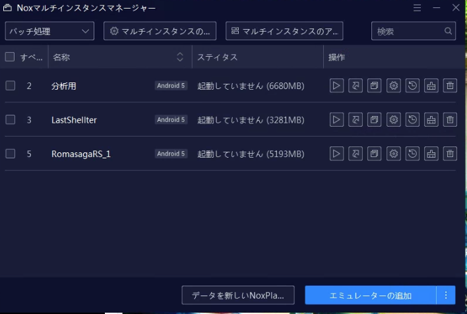Screen dimensions: 467x314
Task: Start the 分析用 emulator instance
Action: coord(336,86)
